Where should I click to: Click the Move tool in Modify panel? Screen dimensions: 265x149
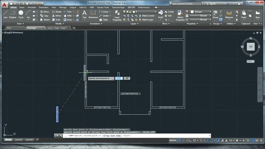click(45, 12)
